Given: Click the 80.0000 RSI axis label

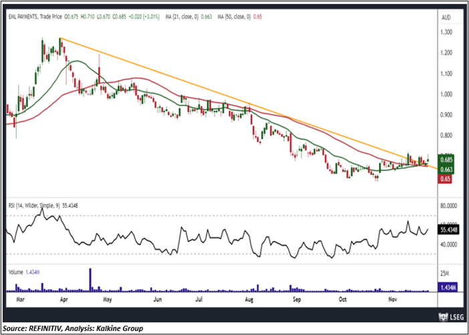Looking at the screenshot, I should pyautogui.click(x=449, y=206).
